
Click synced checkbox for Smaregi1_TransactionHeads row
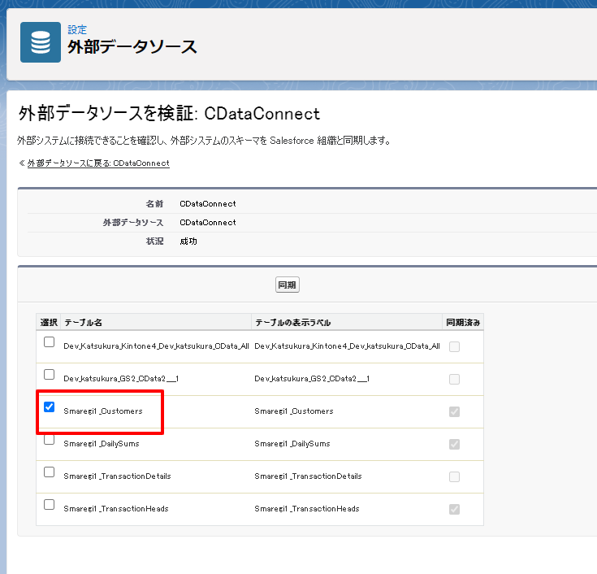pyautogui.click(x=454, y=509)
